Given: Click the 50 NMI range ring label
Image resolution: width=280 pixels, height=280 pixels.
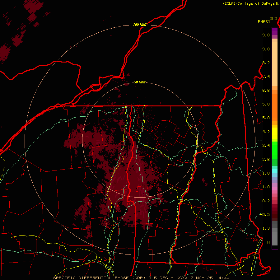Looking at the screenshot, I should [140, 82].
